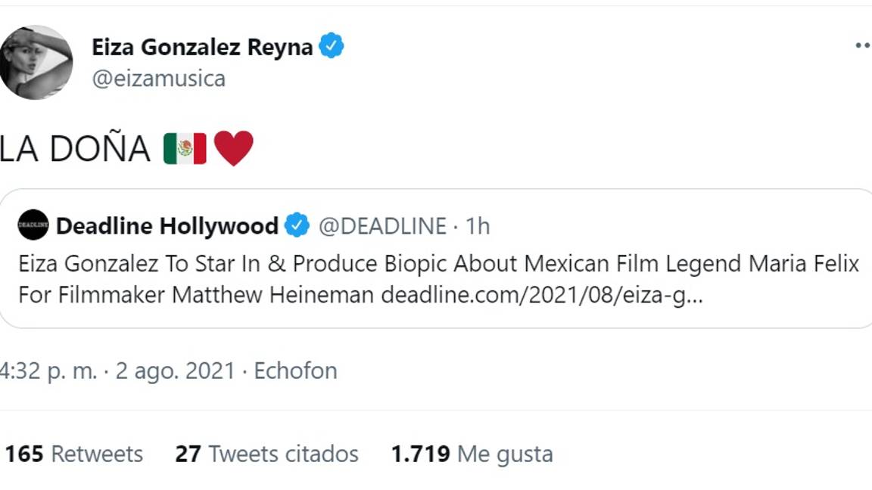The height and width of the screenshot is (490, 872).
Task: View the 165 Retweets list
Action: (76, 454)
